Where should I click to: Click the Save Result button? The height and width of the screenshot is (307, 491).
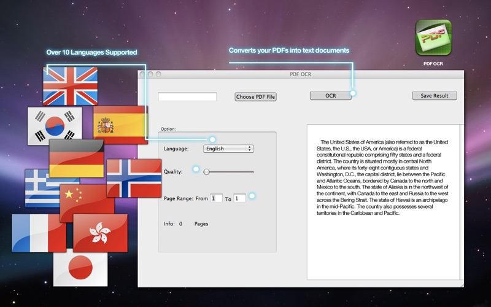click(x=435, y=96)
